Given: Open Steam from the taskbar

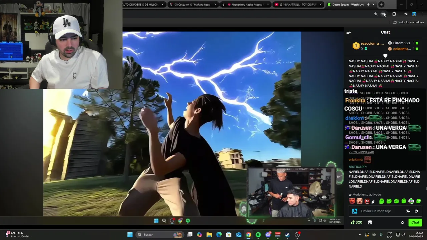Looking at the screenshot, I should tap(287, 235).
